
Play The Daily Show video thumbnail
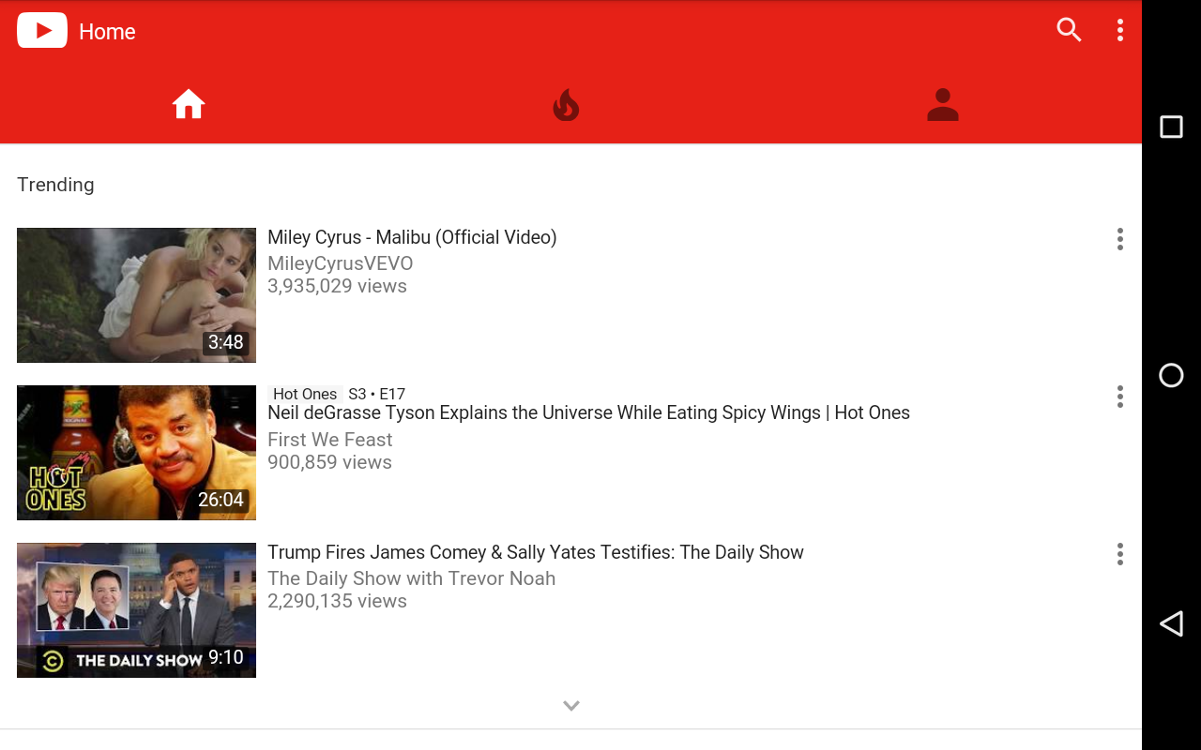coord(136,609)
